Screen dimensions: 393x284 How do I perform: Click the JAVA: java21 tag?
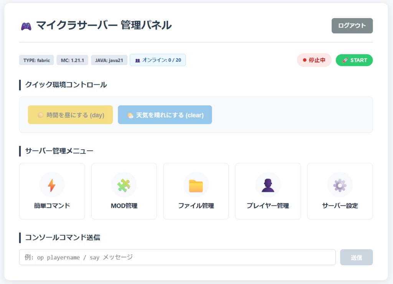(109, 60)
